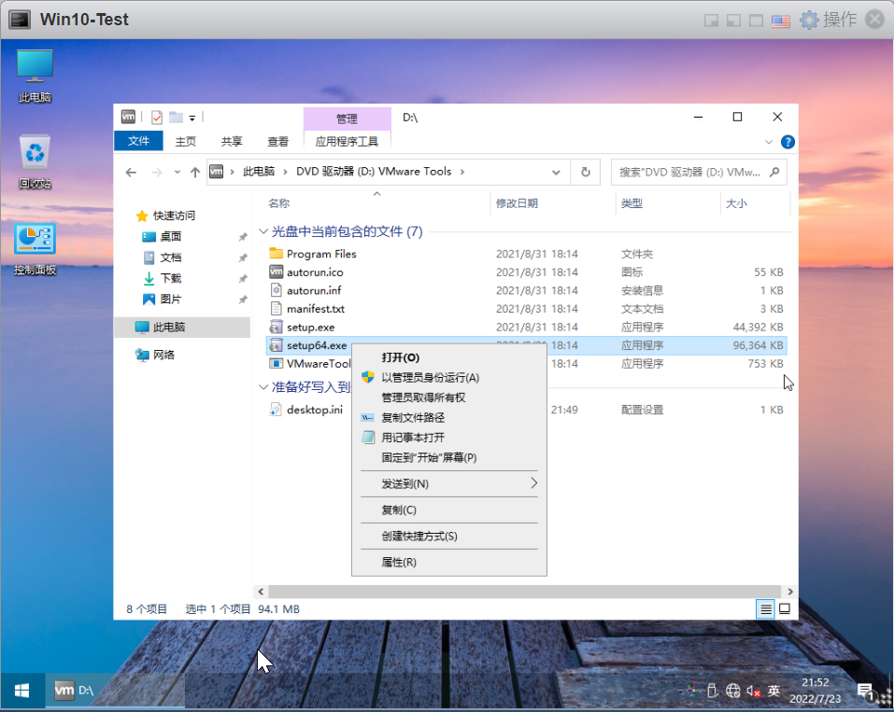Go forward with the right arrow
Screen dimensions: 894x712
(x=156, y=172)
